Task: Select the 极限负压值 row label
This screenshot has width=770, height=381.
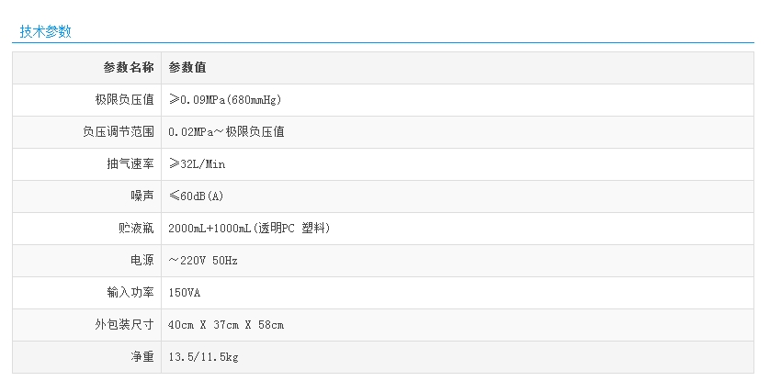Action: [124, 99]
